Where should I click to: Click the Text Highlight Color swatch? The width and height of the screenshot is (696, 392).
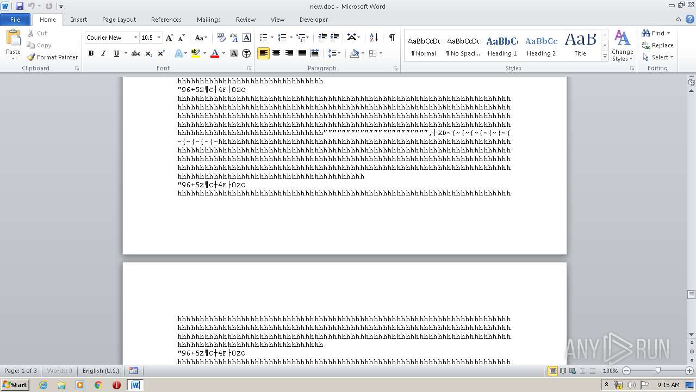pyautogui.click(x=196, y=53)
